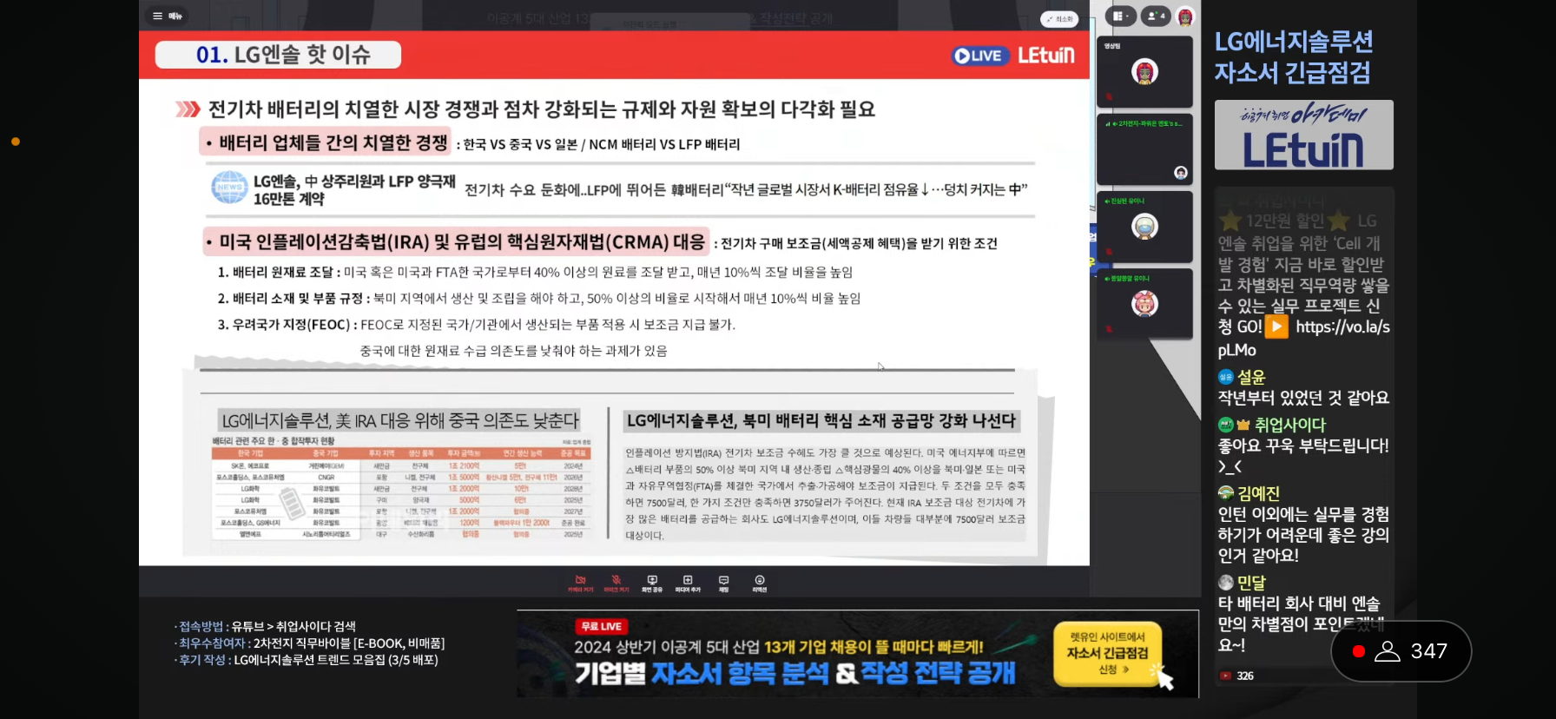1556x719 pixels.
Task: Click the footer text 유튜브 > 취업사이다 검색
Action: (293, 626)
